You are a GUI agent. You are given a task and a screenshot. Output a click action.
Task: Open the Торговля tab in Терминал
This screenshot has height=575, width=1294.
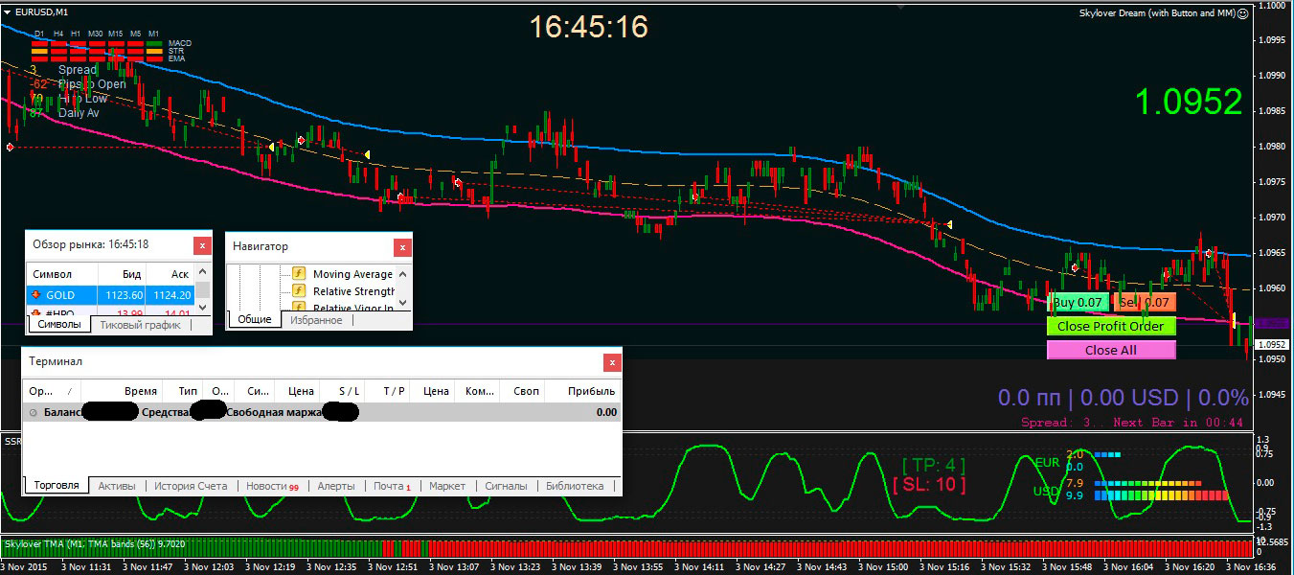(57, 486)
